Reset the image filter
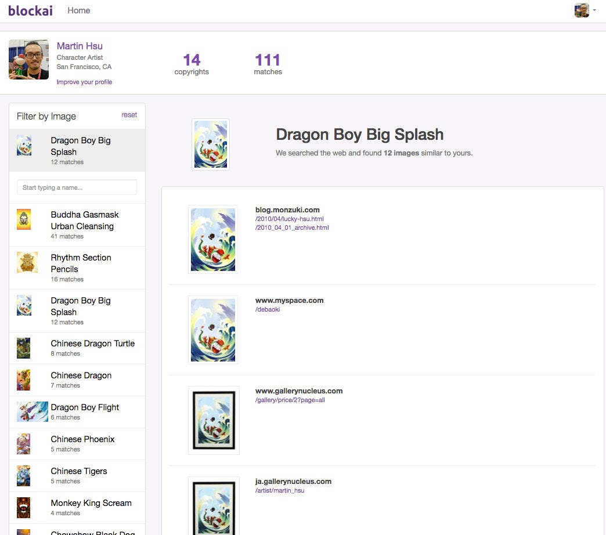Screen dimensions: 606x535 (x=129, y=115)
